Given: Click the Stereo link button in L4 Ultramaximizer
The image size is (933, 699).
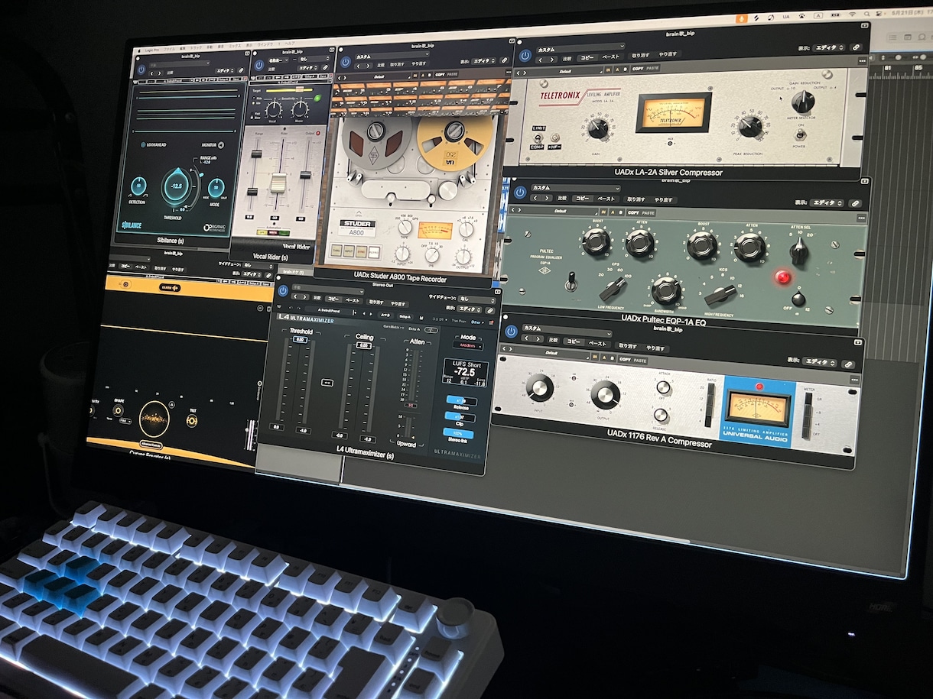Looking at the screenshot, I should (457, 433).
